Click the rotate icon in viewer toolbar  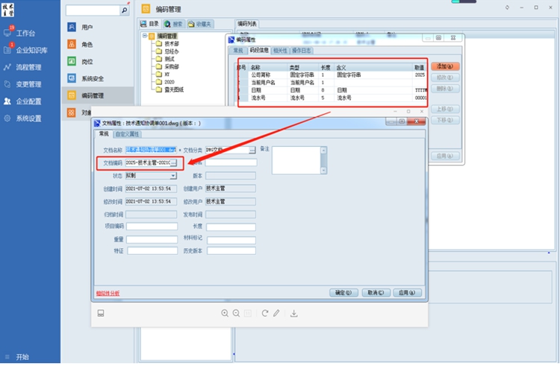265,314
